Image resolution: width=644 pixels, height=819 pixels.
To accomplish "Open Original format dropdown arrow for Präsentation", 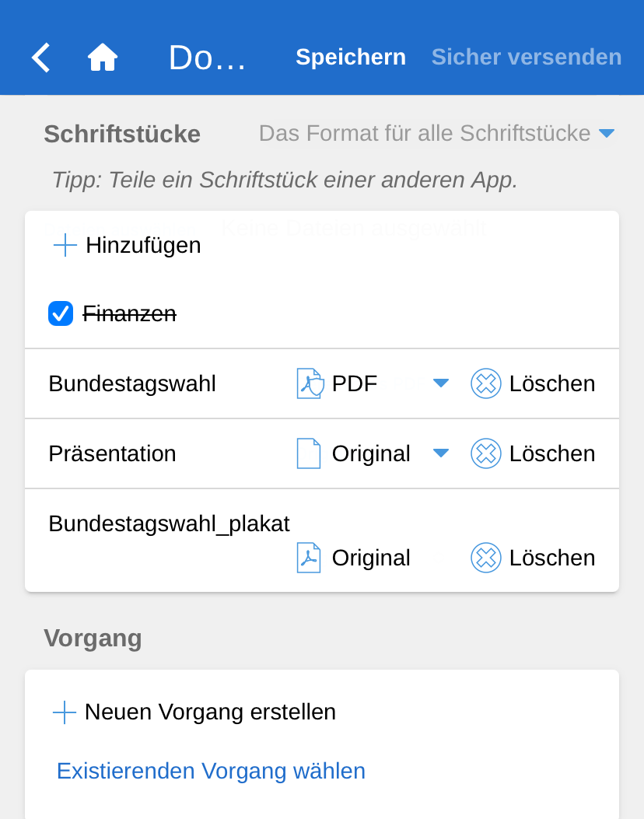I will click(x=441, y=453).
